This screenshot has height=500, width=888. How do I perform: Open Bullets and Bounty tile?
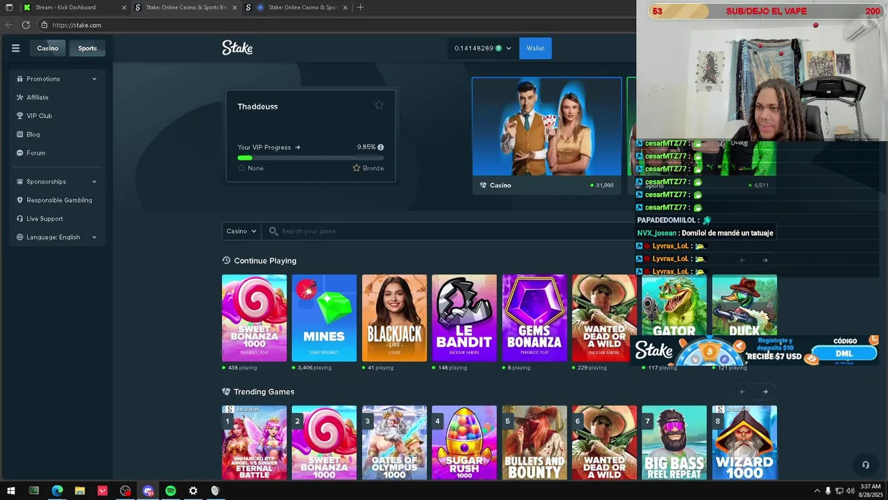[534, 443]
